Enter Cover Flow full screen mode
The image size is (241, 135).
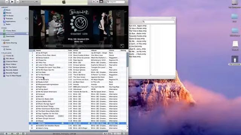pyautogui.click(x=122, y=46)
